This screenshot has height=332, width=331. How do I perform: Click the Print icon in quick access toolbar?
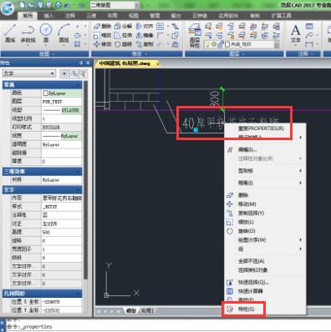tap(58, 5)
